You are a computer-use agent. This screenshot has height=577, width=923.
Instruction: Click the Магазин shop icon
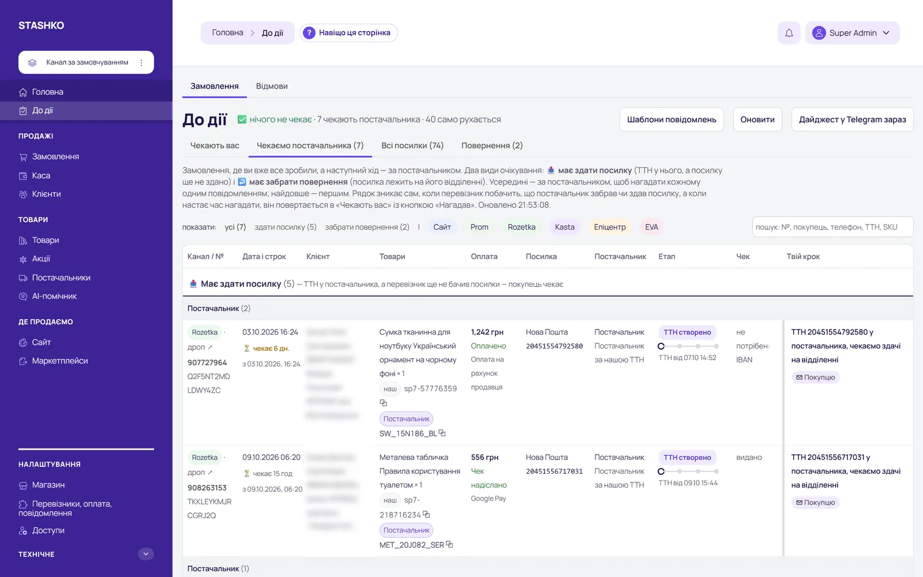23,485
